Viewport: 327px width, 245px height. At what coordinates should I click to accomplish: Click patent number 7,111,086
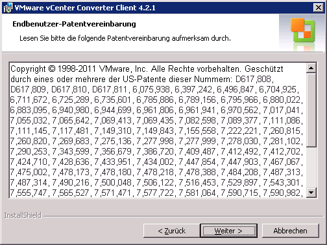click(282, 120)
